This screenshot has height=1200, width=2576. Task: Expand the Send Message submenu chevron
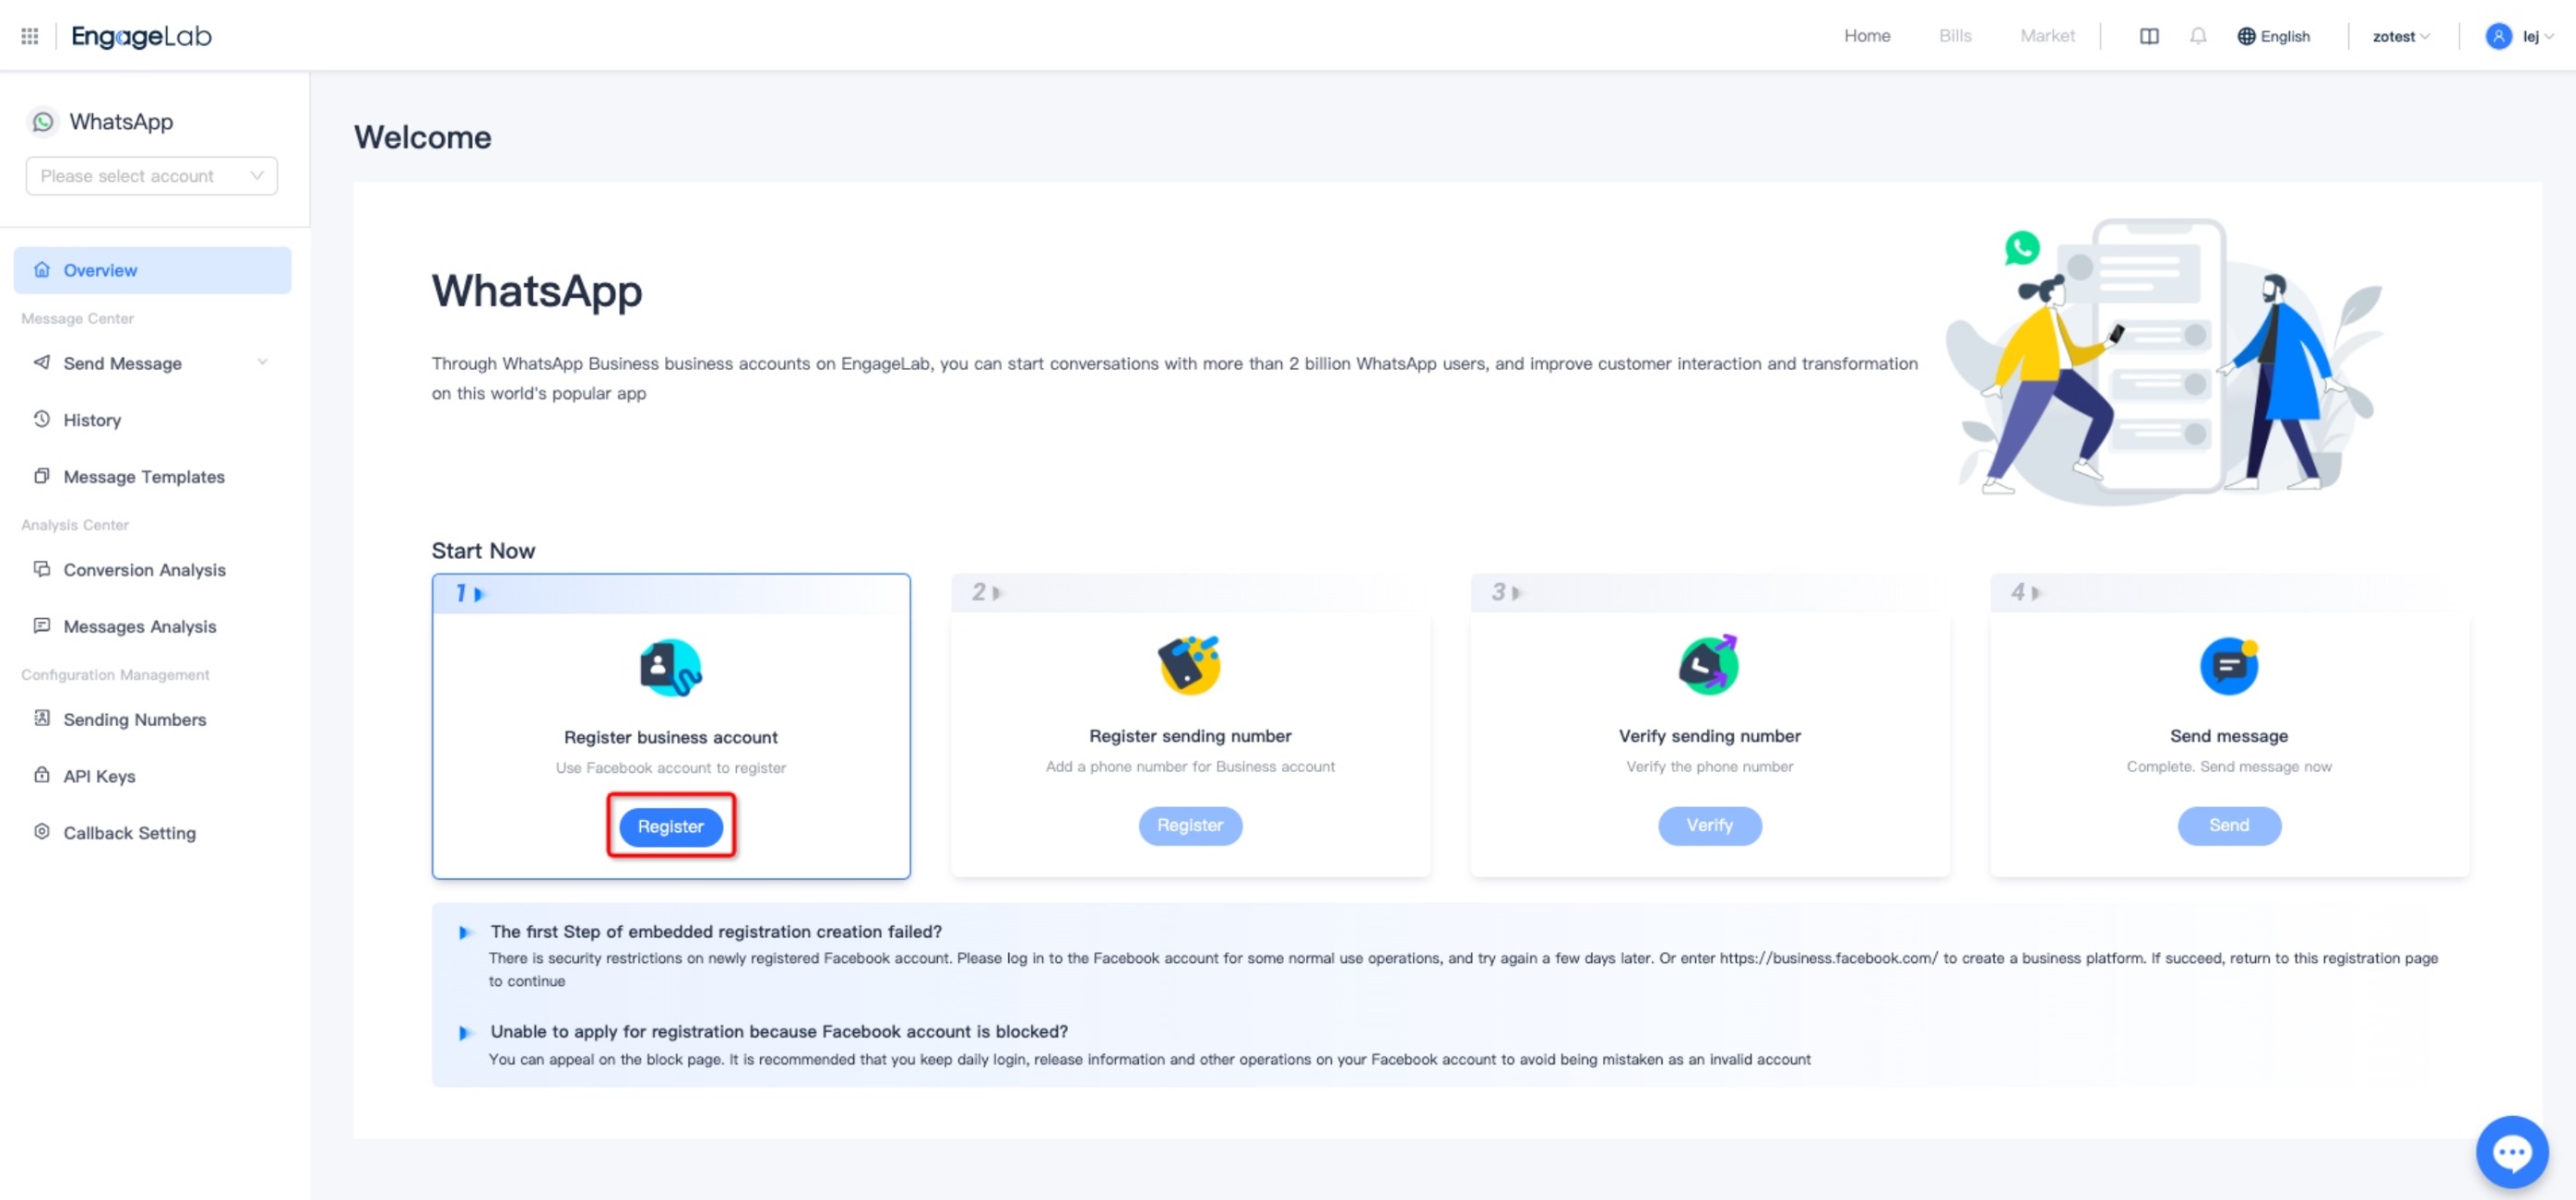262,363
